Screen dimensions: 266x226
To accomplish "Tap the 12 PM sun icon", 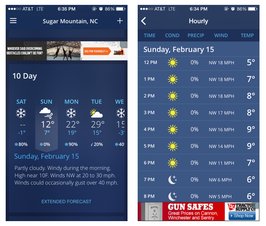I will 173,63.
